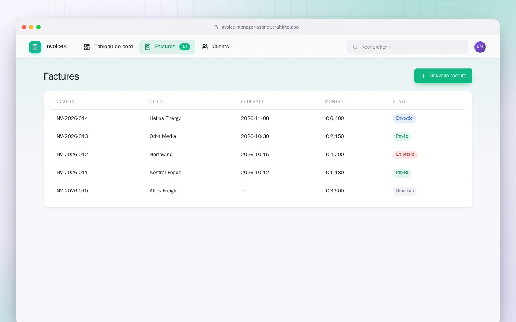
Task: Click due date 2026-10-30
Action: pos(255,136)
